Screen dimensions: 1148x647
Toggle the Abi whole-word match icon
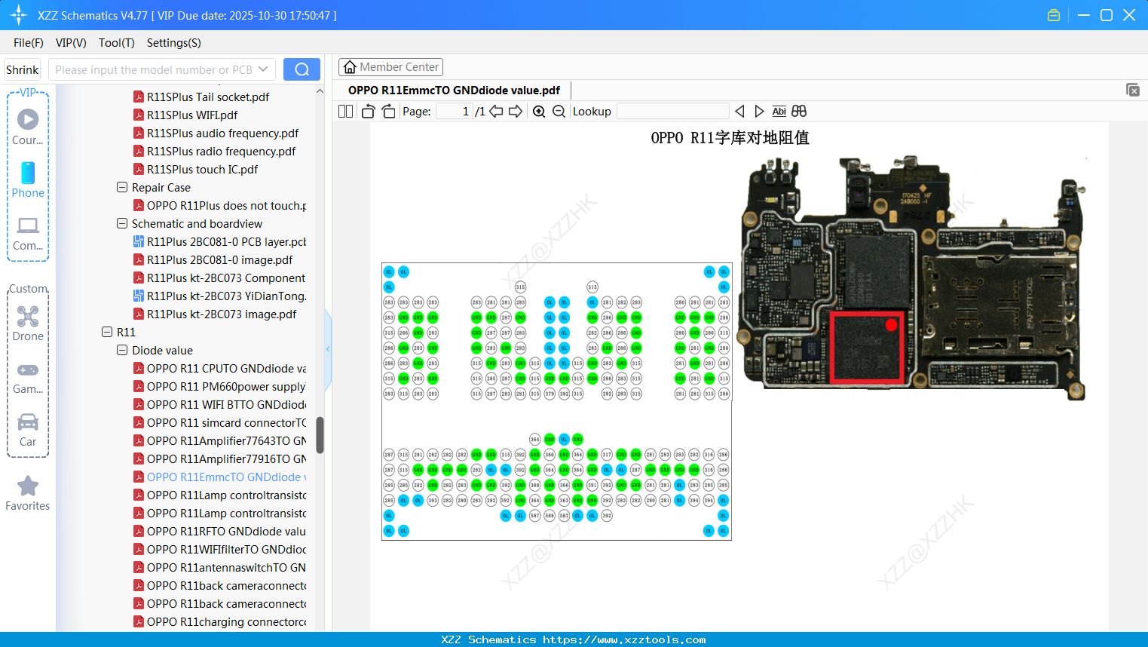tap(779, 112)
